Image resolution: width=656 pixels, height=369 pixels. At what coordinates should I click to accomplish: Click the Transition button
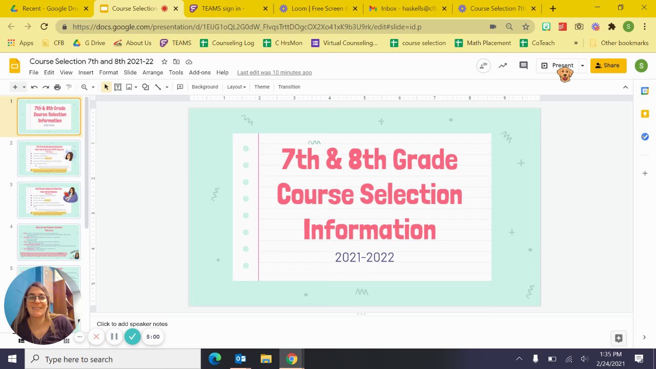point(289,87)
